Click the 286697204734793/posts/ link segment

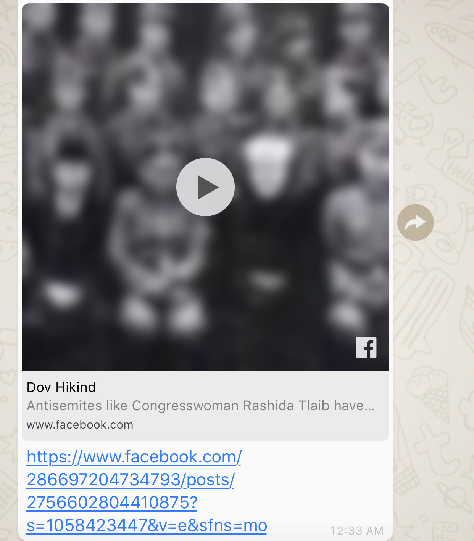click(x=131, y=480)
